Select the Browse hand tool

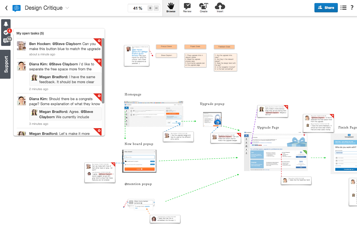pos(171,8)
